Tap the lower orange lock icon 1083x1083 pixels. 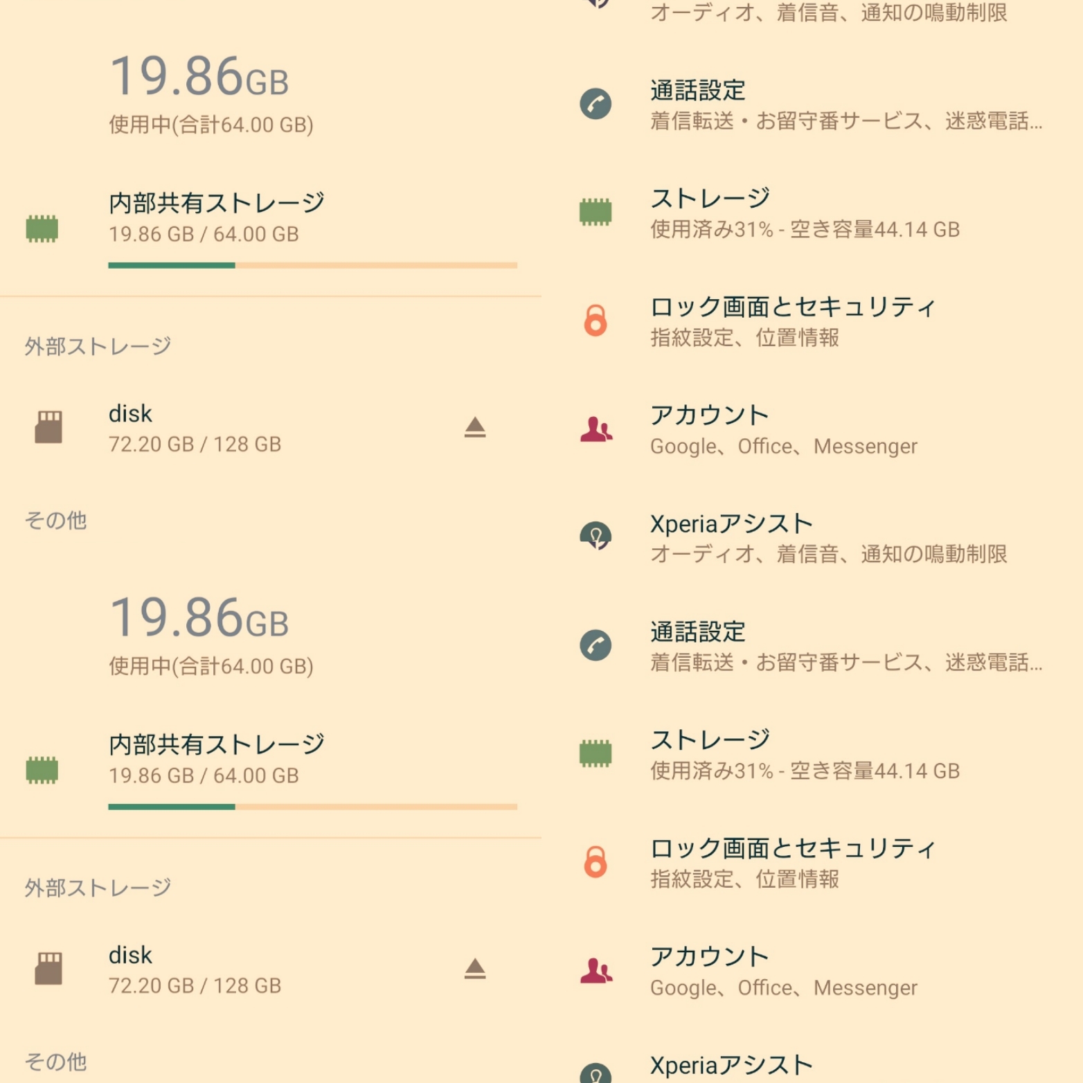point(596,862)
